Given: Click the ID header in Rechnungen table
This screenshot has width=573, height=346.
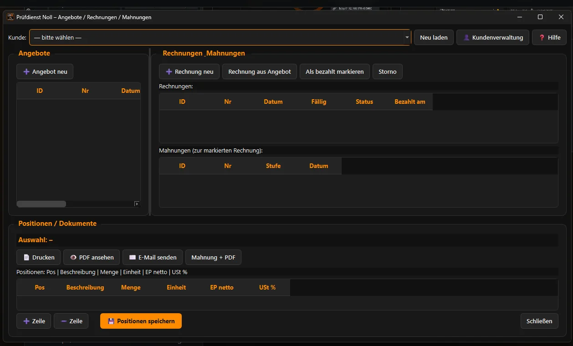Looking at the screenshot, I should tap(182, 102).
